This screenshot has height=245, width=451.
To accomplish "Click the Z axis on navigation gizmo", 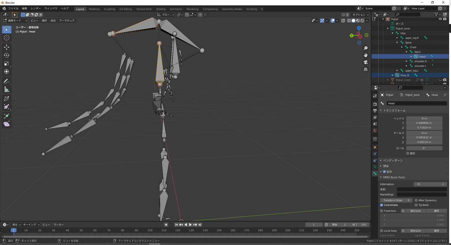I will (x=359, y=28).
